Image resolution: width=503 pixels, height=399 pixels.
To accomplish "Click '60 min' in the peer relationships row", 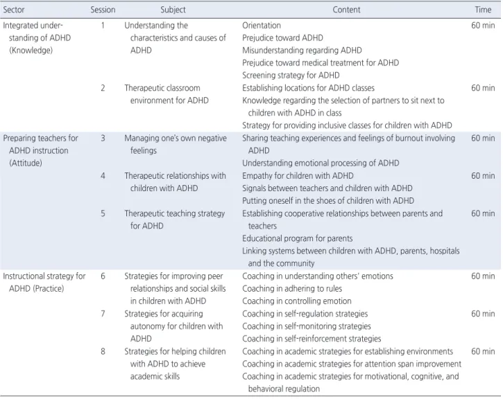I will tap(483, 276).
